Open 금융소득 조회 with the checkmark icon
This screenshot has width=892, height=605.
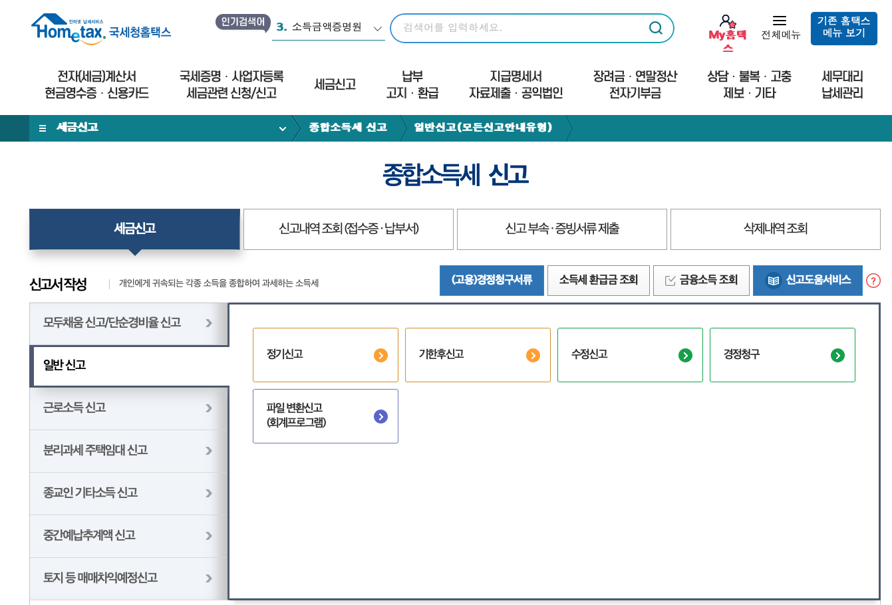click(x=701, y=280)
